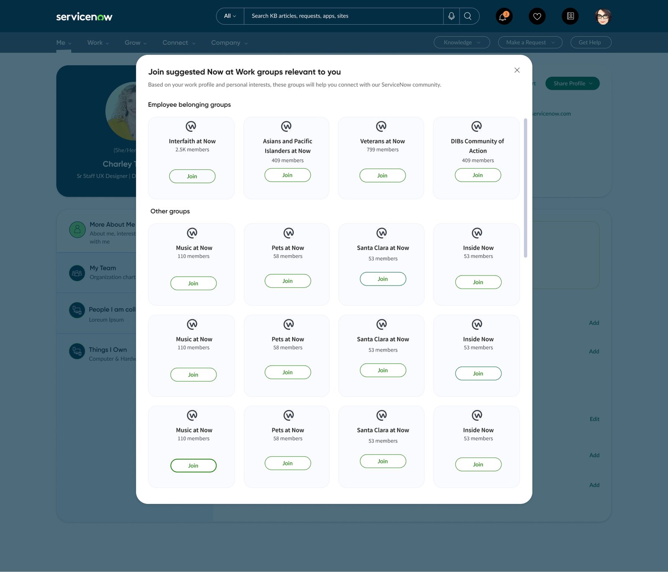Screen dimensions: 668x572
Task: Click People I am collaborating icon
Action: point(77,310)
